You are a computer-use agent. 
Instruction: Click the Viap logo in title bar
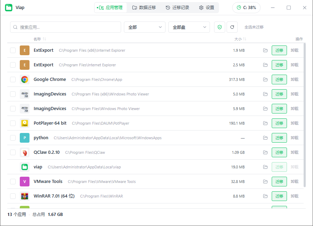click(9, 8)
